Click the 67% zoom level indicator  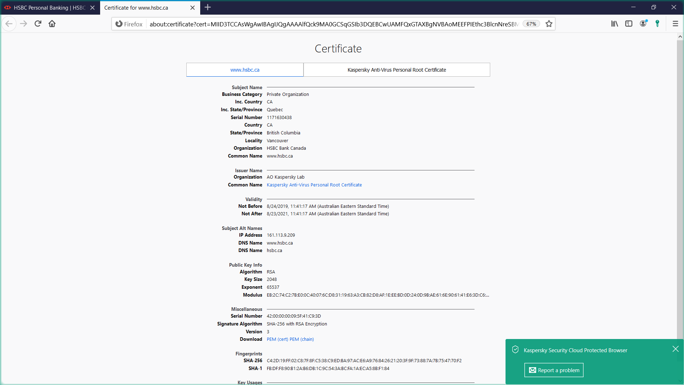pos(531,24)
